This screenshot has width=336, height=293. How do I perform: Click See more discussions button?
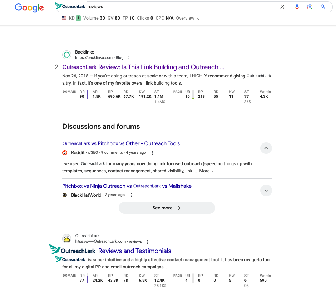click(x=167, y=208)
